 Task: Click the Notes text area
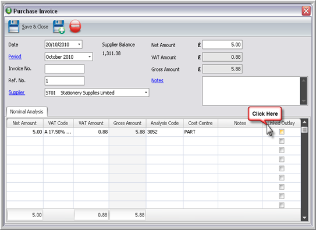tap(251, 91)
